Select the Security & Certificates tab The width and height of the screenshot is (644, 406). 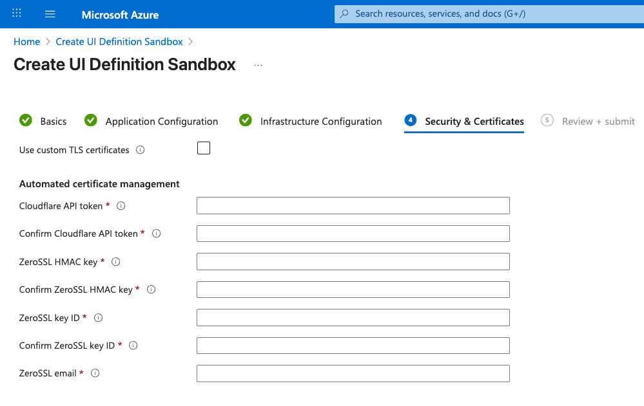click(464, 122)
